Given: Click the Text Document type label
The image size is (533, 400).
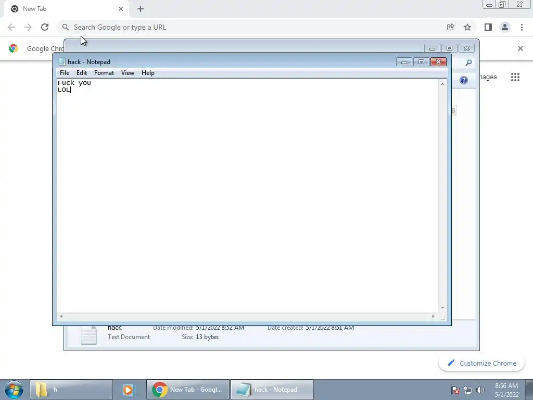Looking at the screenshot, I should tap(129, 337).
